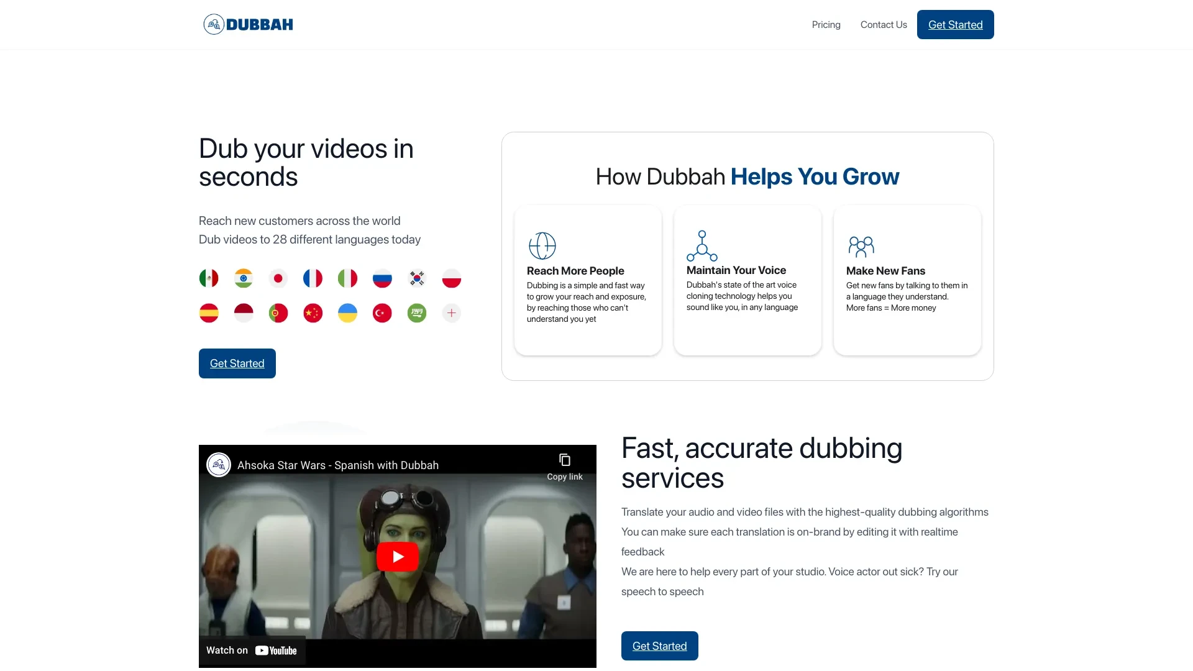Open Pricing page from navigation

[x=825, y=25]
